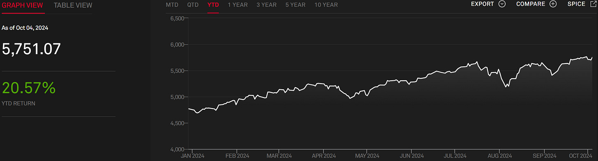Select the 10 YEAR time range

point(326,5)
